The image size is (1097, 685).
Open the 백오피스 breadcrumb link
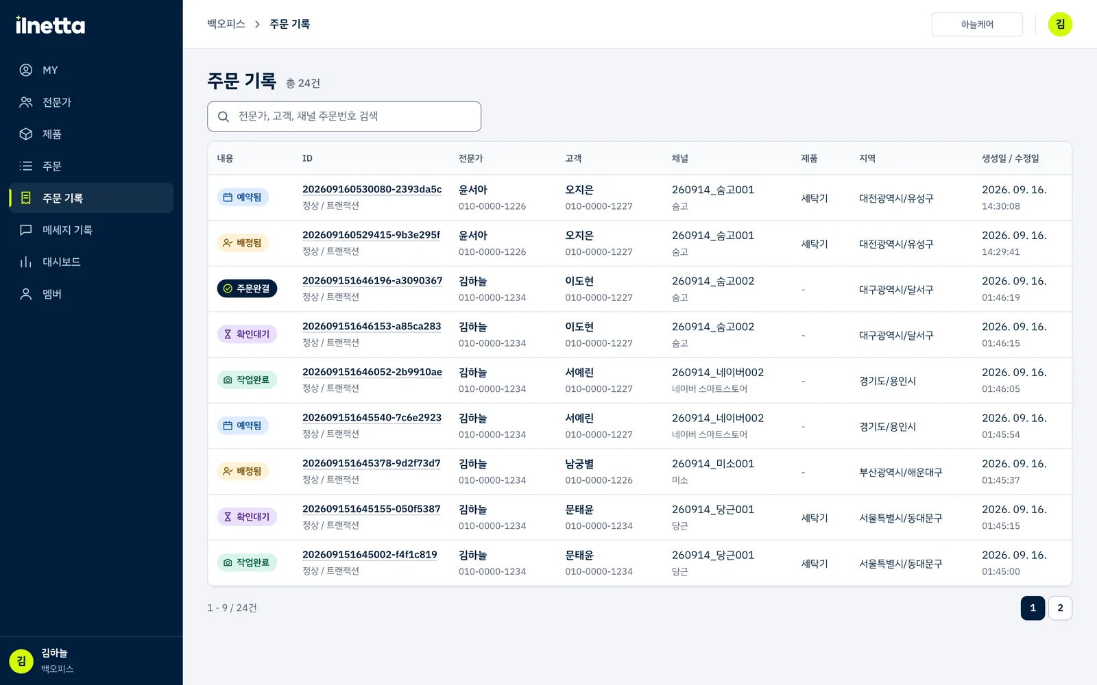(226, 24)
